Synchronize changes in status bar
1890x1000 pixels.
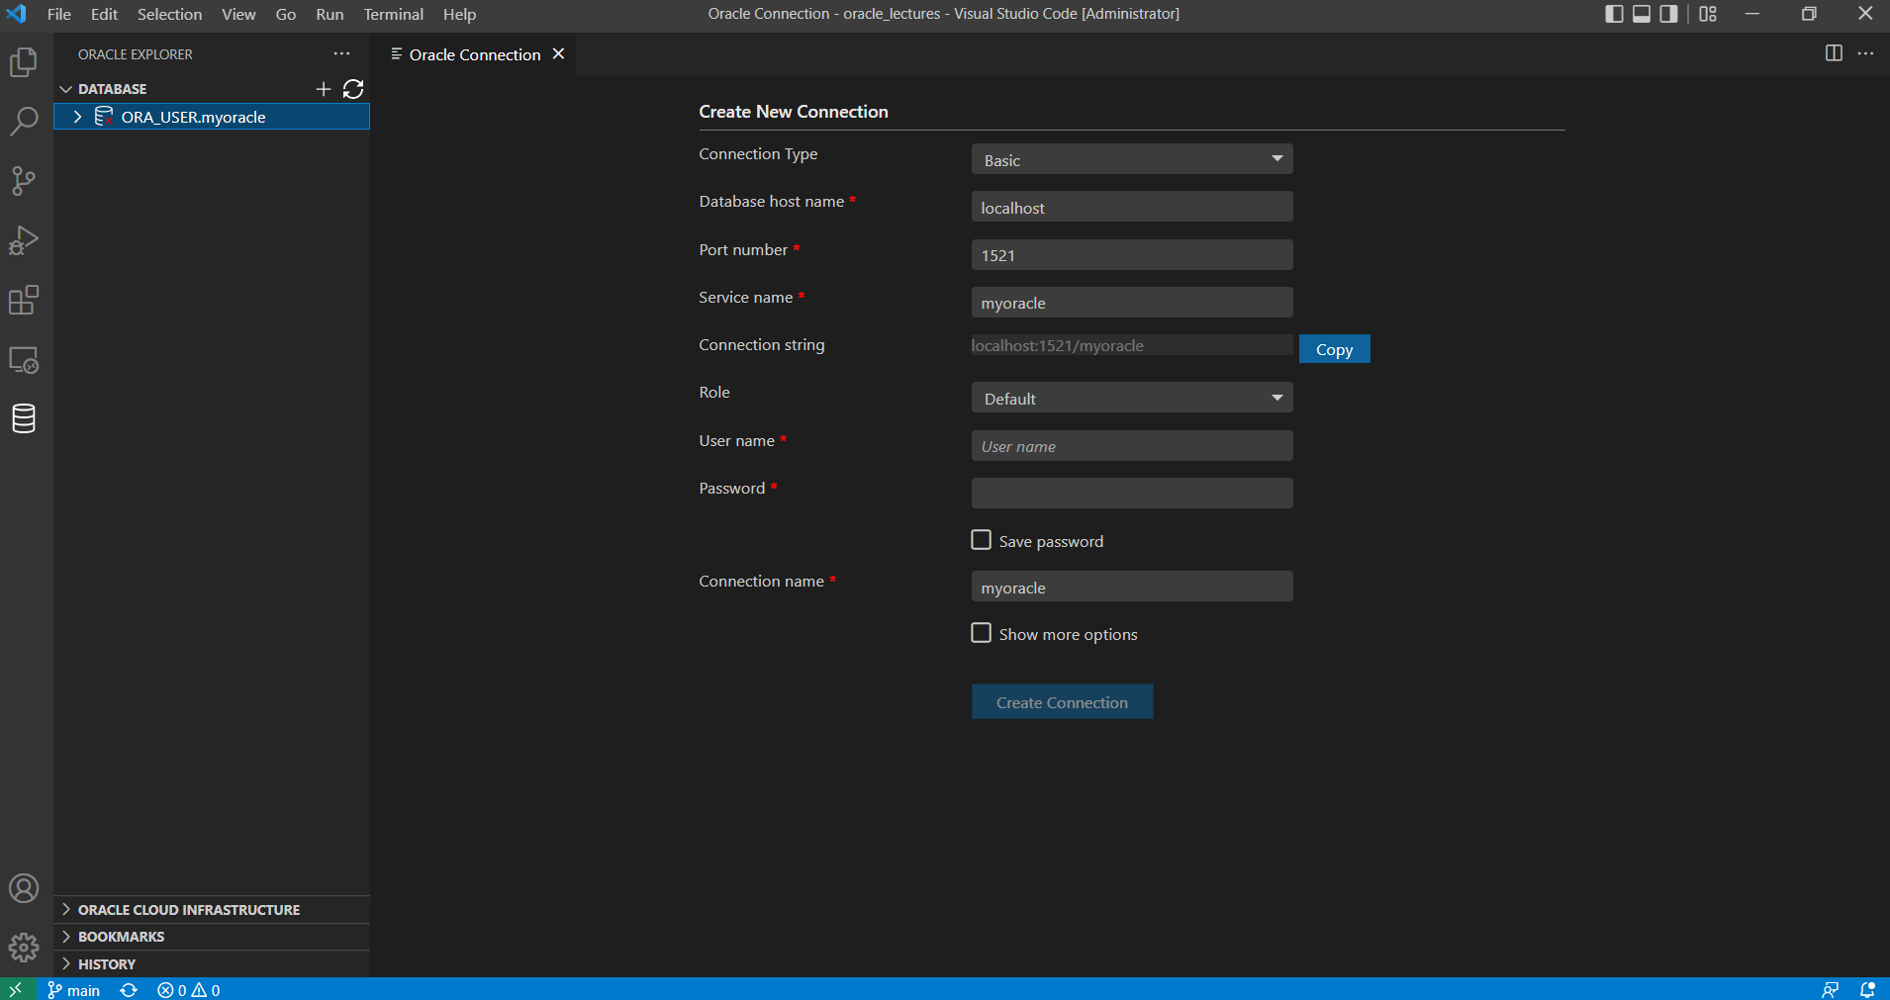[129, 989]
